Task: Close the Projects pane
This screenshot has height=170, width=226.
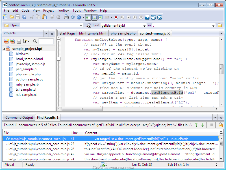Action: (52, 34)
